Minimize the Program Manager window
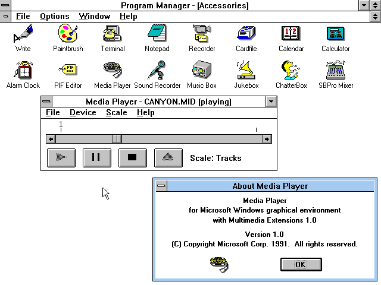Image resolution: width=381 pixels, height=285 pixels. [x=364, y=5]
